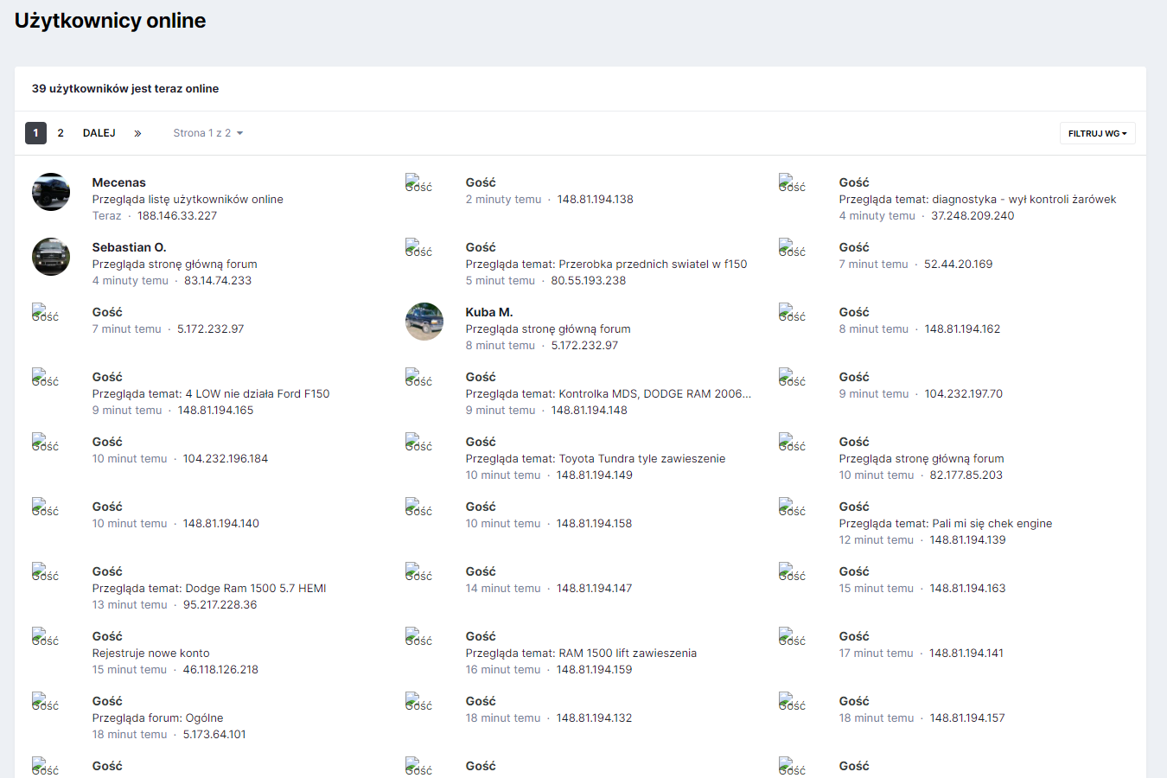Click Kuba M.'s avatar image
1167x778 pixels.
coord(424,322)
